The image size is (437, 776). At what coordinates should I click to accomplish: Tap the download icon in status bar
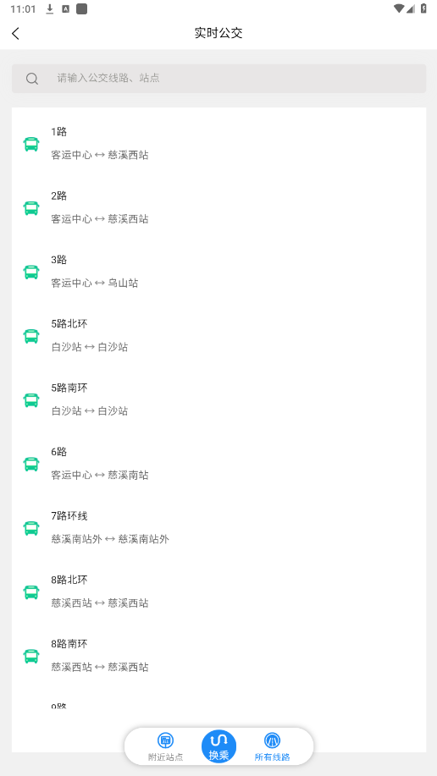[50, 9]
